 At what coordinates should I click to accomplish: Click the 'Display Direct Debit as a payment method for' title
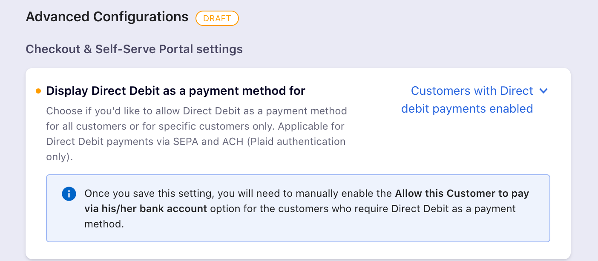175,91
